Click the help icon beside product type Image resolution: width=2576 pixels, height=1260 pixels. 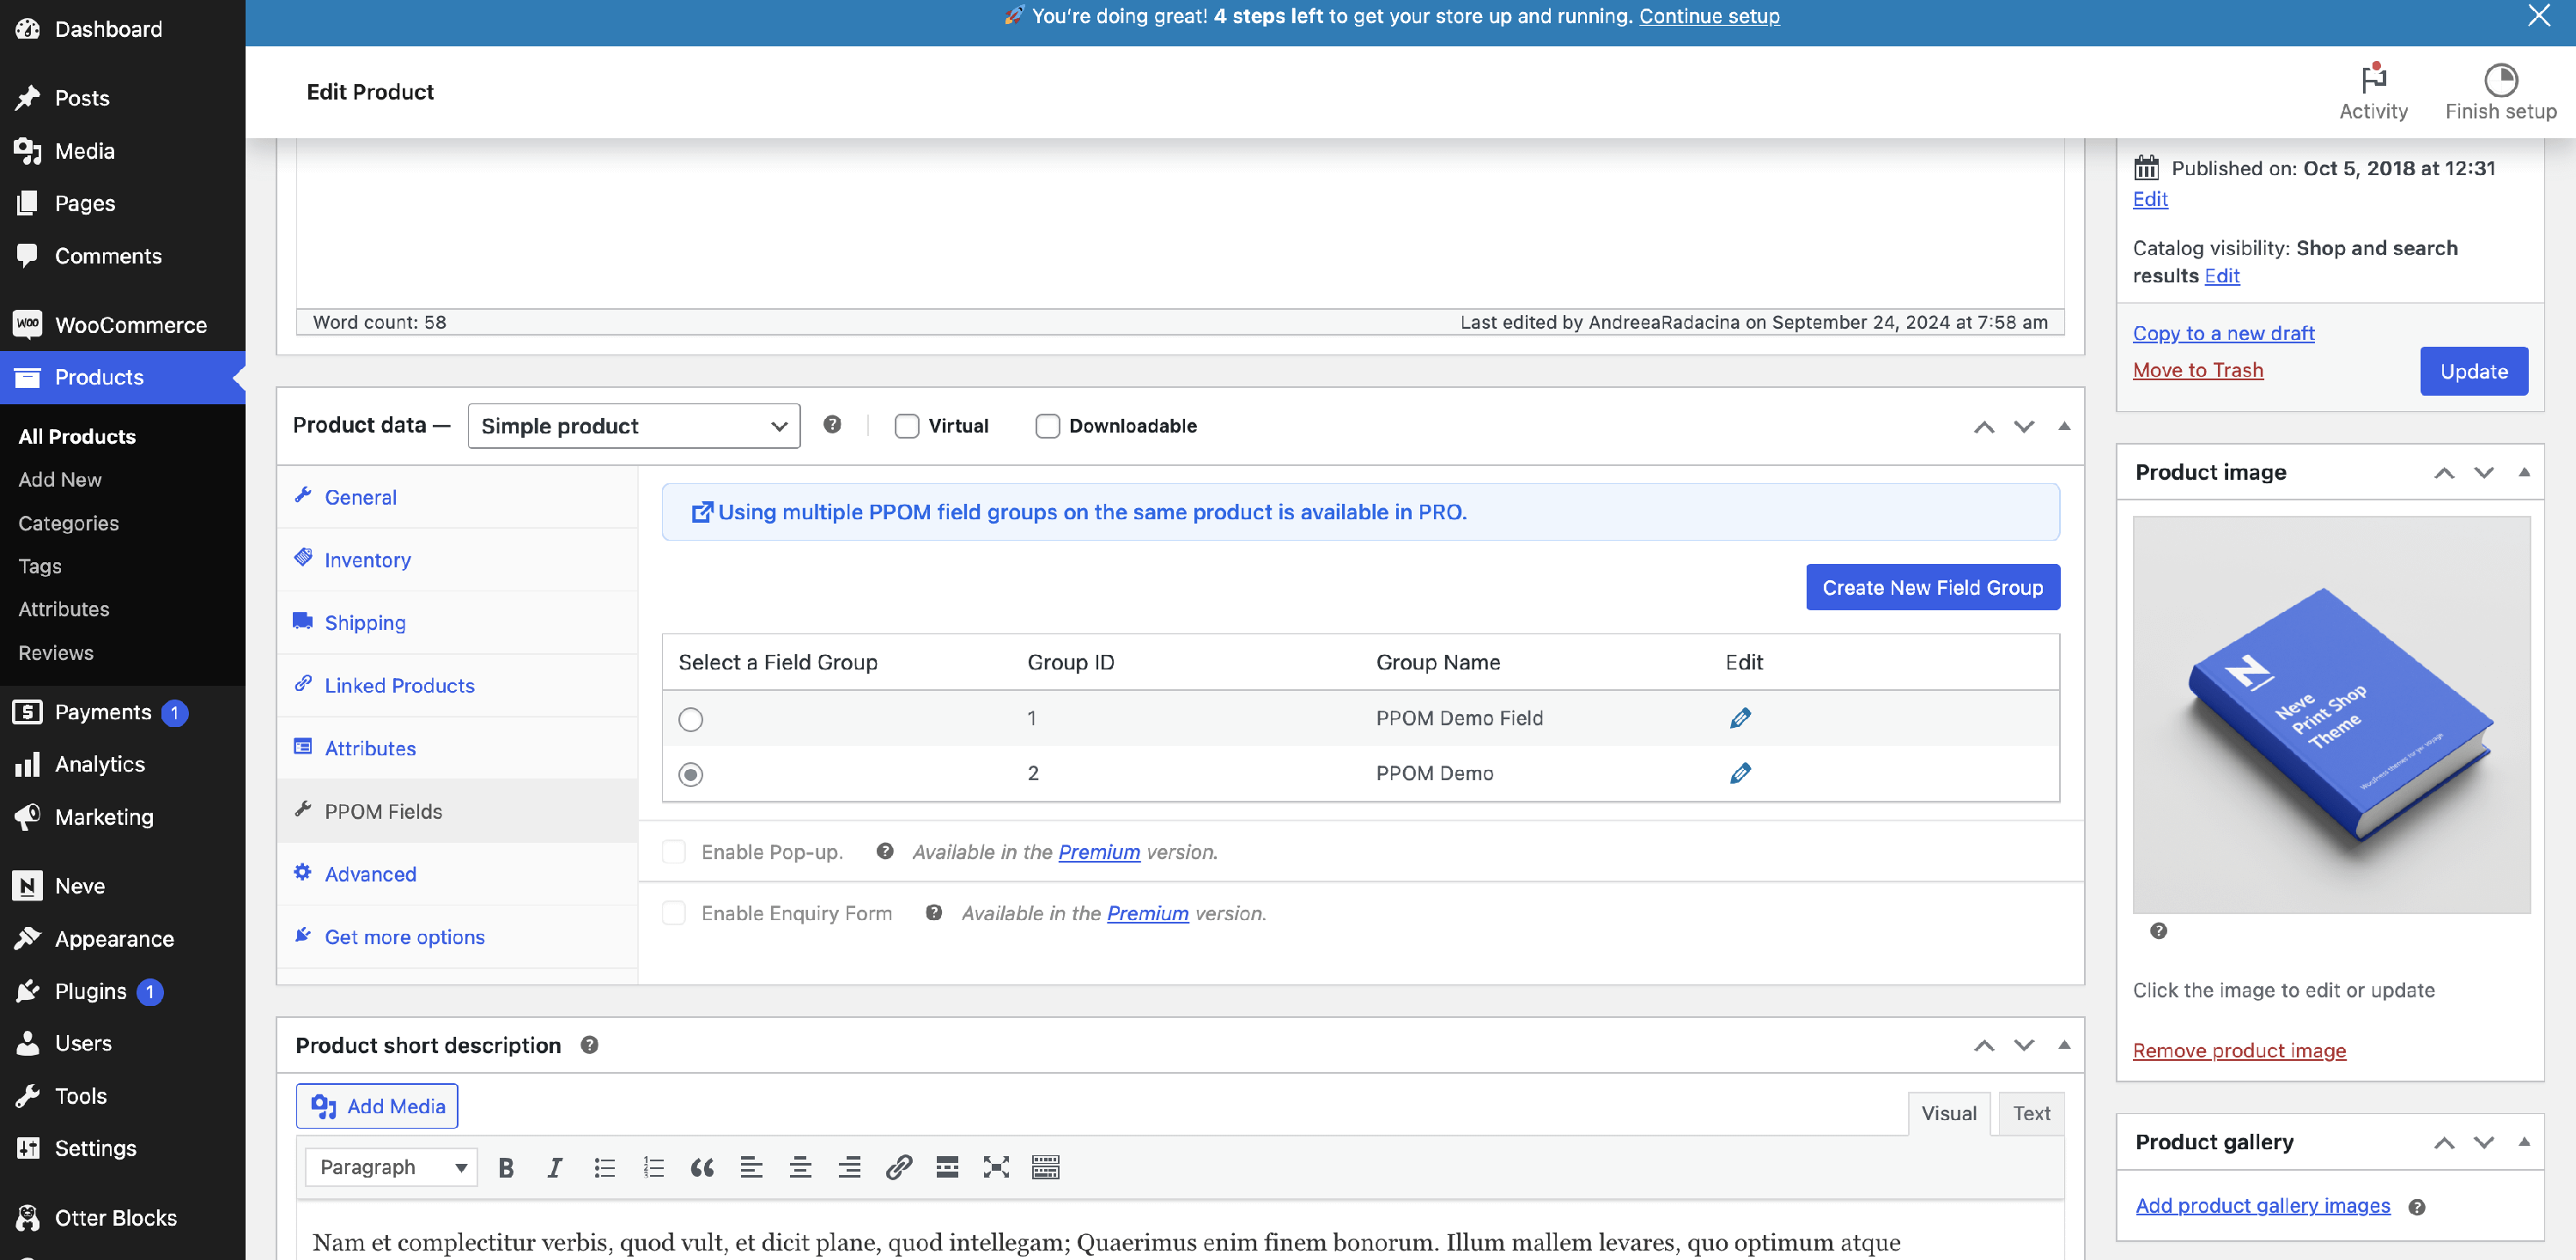pyautogui.click(x=832, y=425)
